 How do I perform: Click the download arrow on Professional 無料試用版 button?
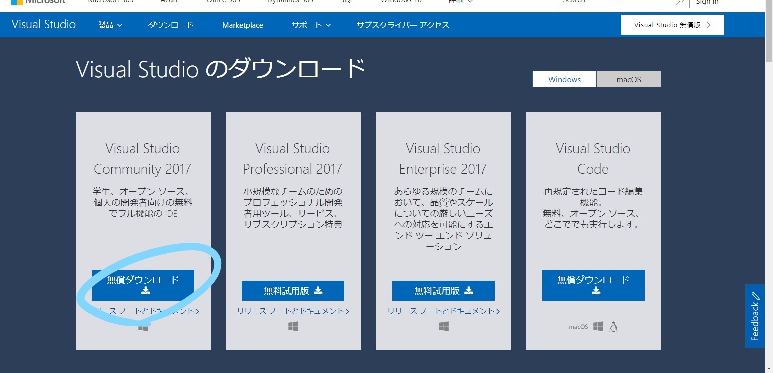(x=319, y=290)
